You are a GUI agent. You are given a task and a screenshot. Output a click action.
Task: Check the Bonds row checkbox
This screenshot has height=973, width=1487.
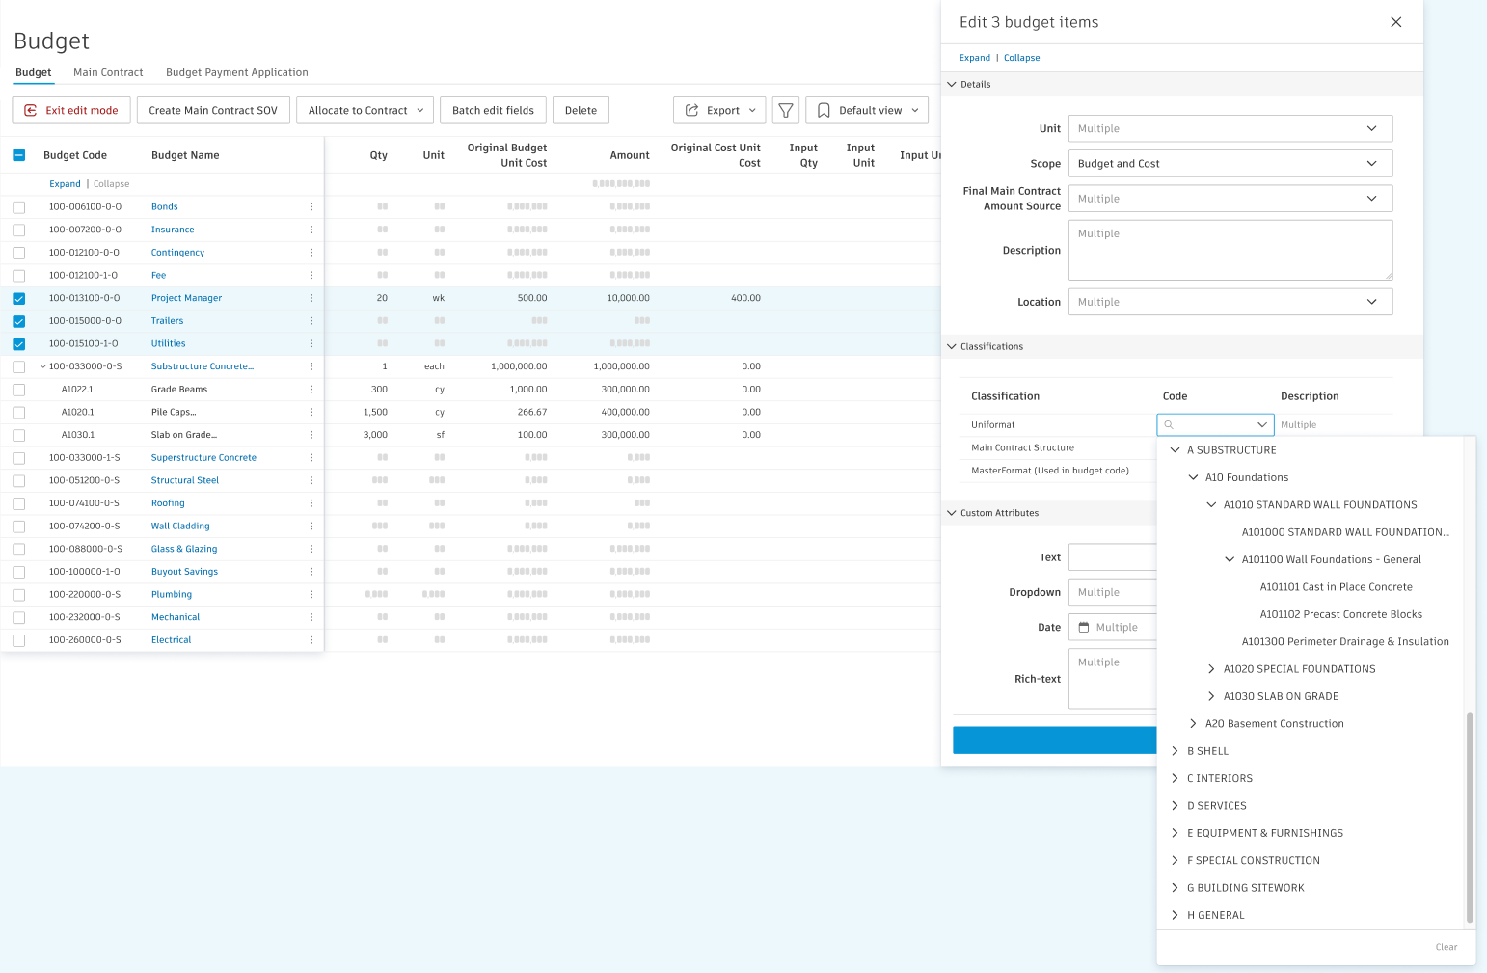click(18, 207)
